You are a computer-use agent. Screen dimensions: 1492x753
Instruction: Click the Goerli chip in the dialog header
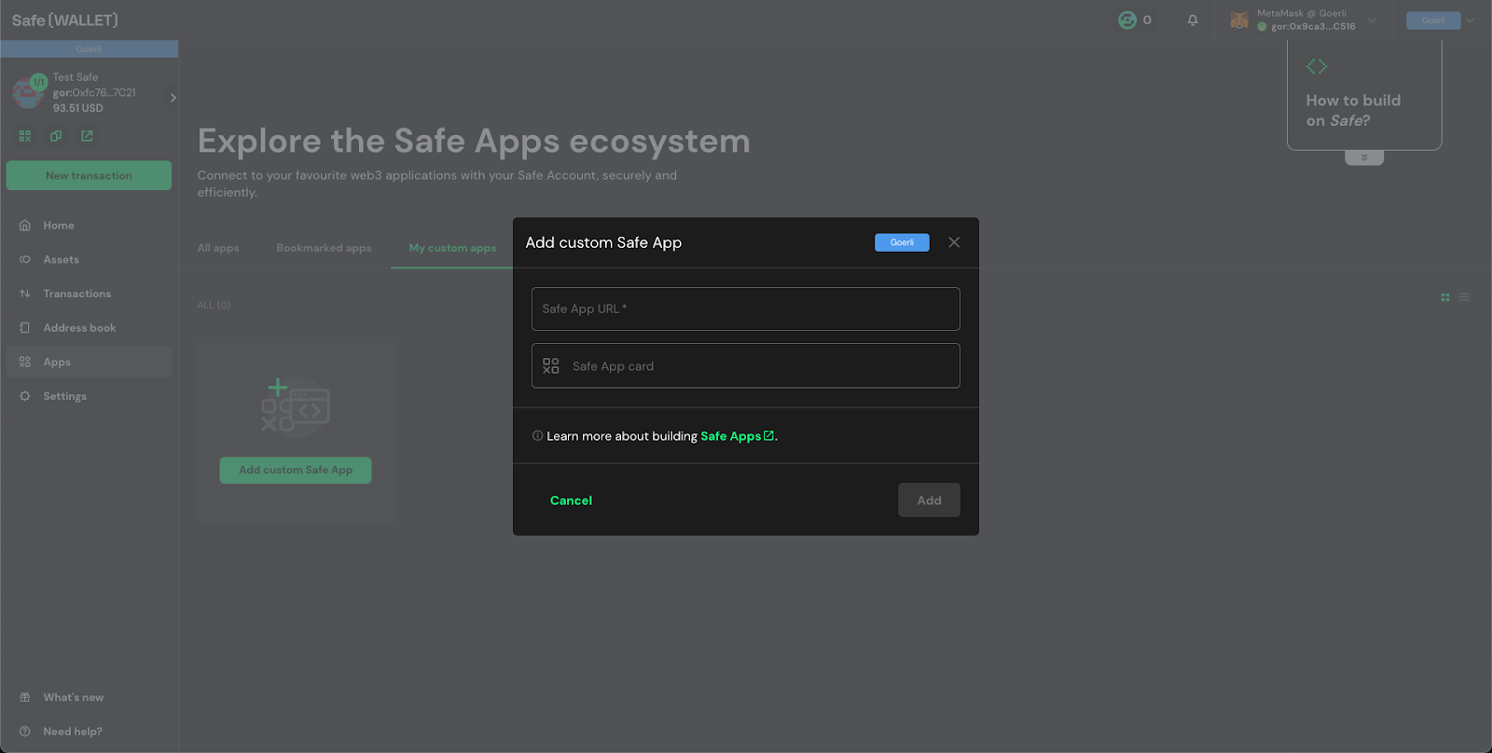902,242
